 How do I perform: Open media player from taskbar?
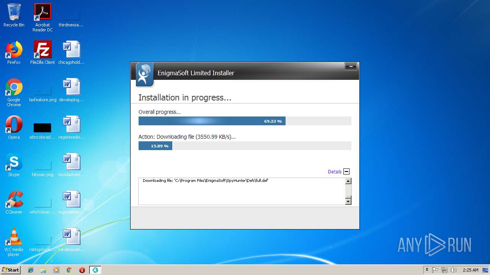coord(56,270)
